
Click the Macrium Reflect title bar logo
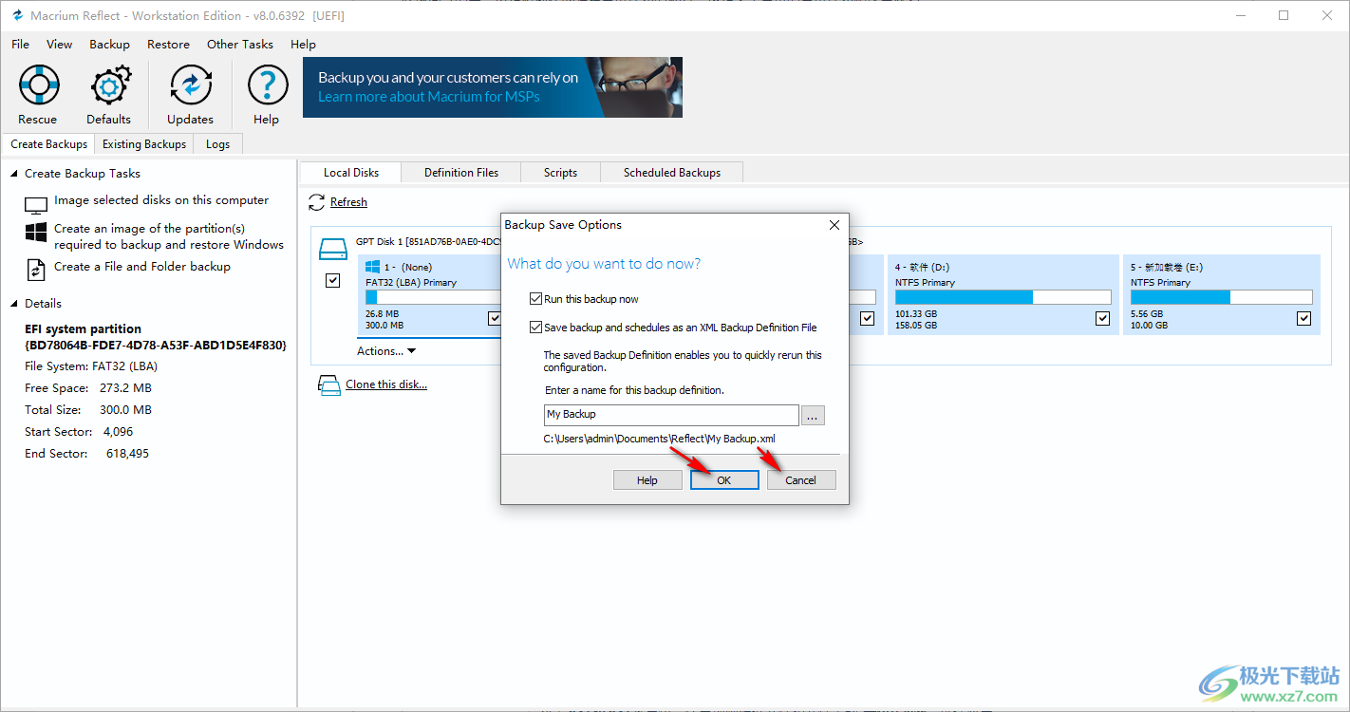(16, 16)
